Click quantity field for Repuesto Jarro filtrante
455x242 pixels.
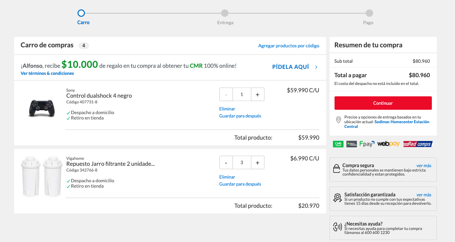pos(242,163)
